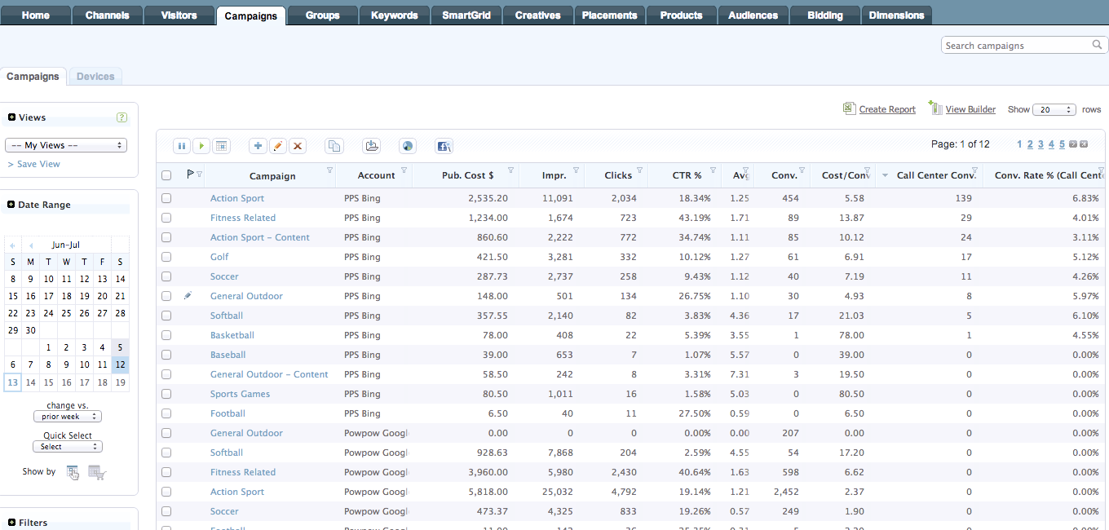
Task: Collapse the Views panel
Action: tap(12, 117)
